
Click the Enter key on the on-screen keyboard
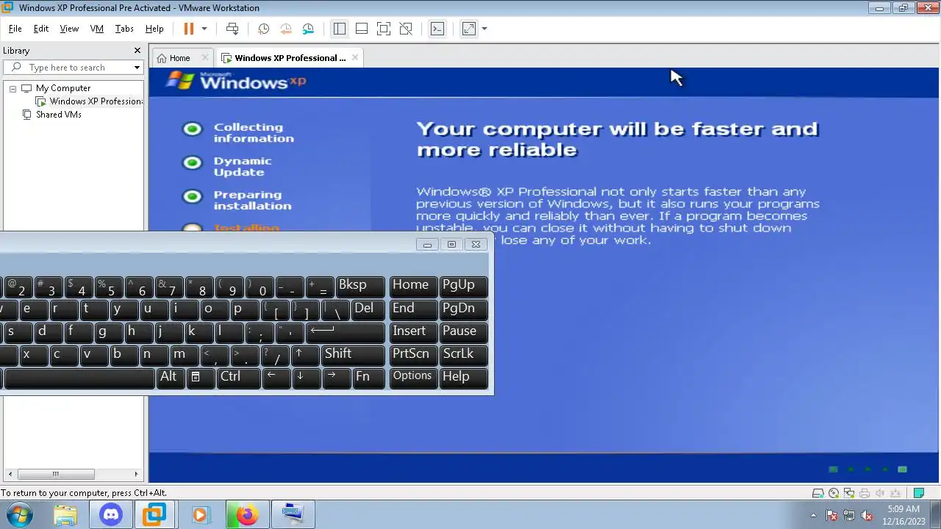pos(346,332)
